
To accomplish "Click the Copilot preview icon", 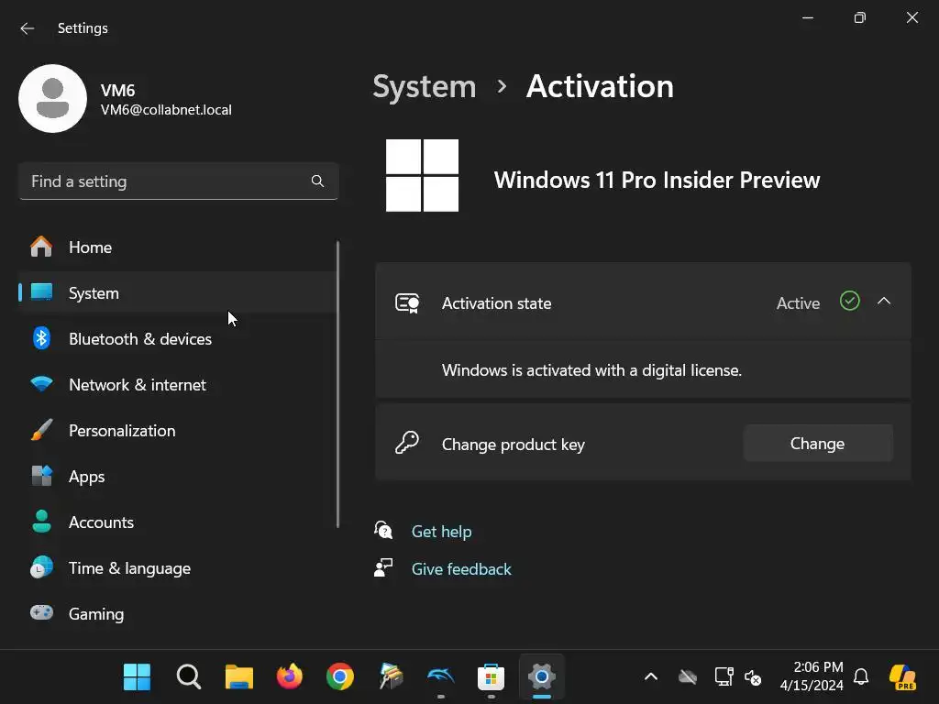I will [902, 677].
